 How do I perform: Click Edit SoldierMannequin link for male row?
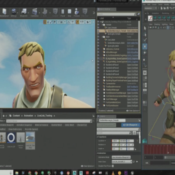(132, 43)
